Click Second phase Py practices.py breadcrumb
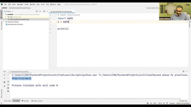This screenshot has height=107, width=191. point(20,8)
